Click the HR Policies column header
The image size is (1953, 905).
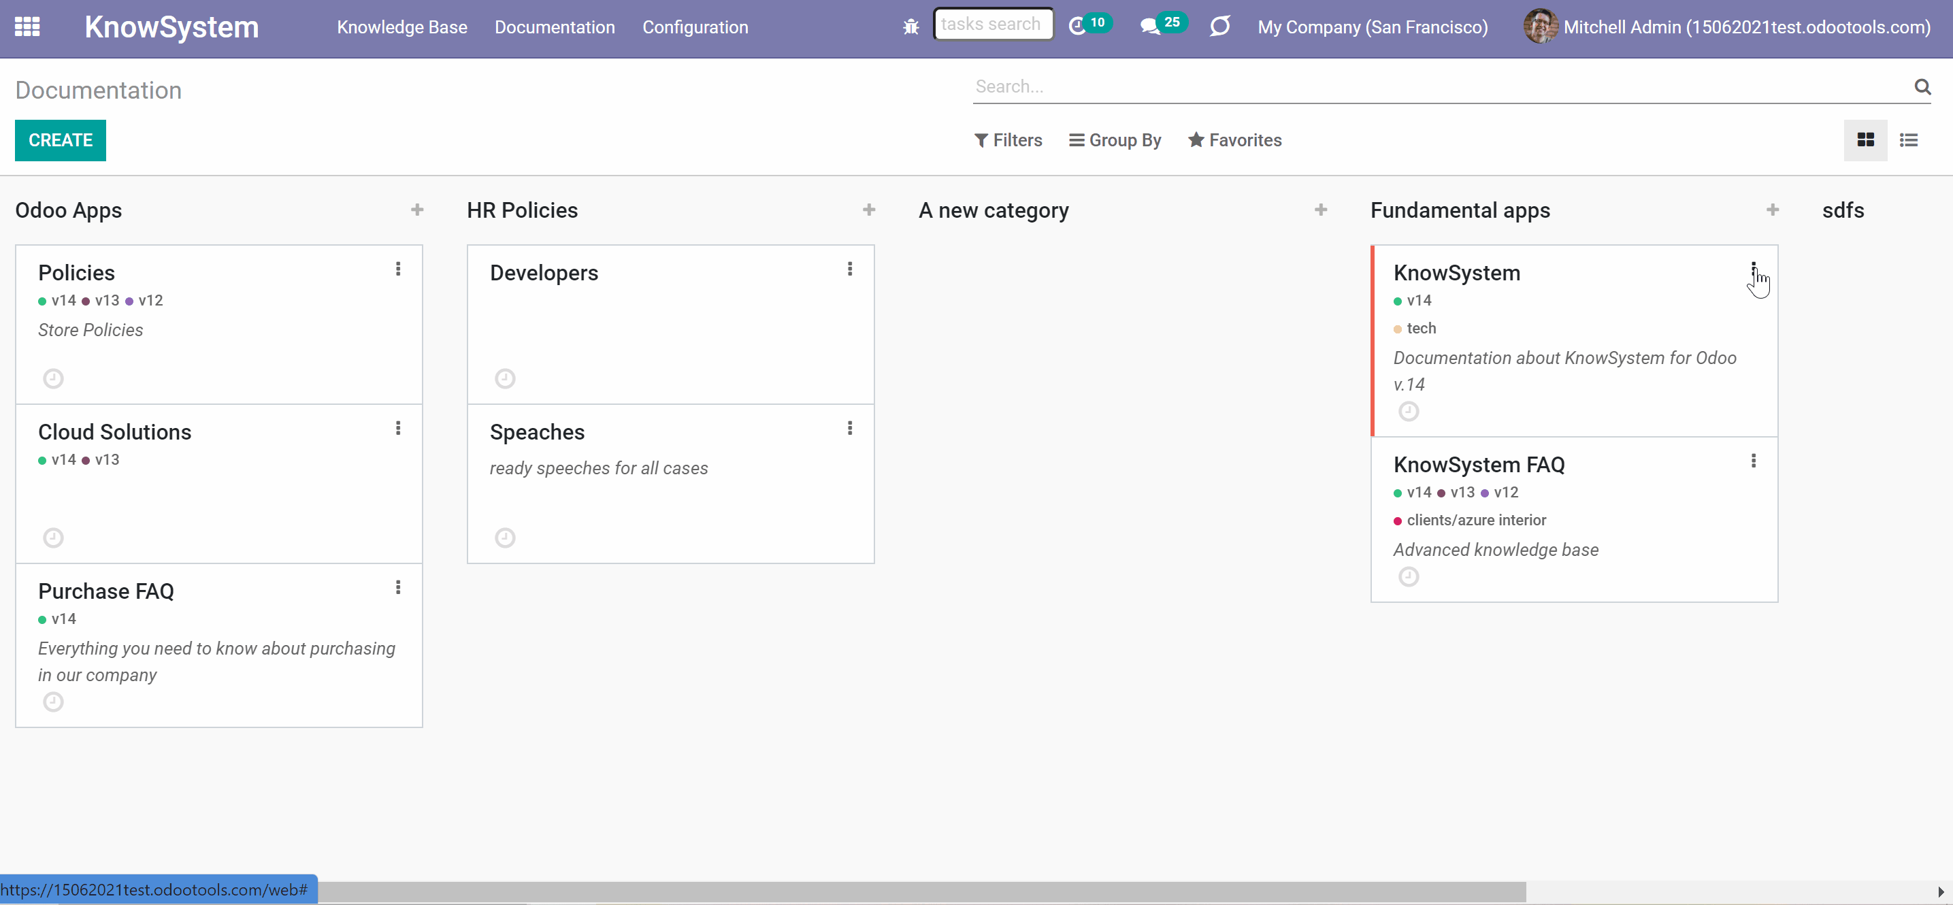(523, 210)
